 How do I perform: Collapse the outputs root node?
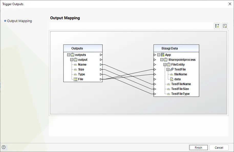[x=69, y=55]
